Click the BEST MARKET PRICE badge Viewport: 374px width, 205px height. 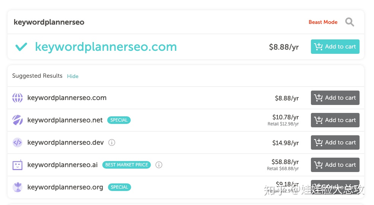pyautogui.click(x=127, y=165)
